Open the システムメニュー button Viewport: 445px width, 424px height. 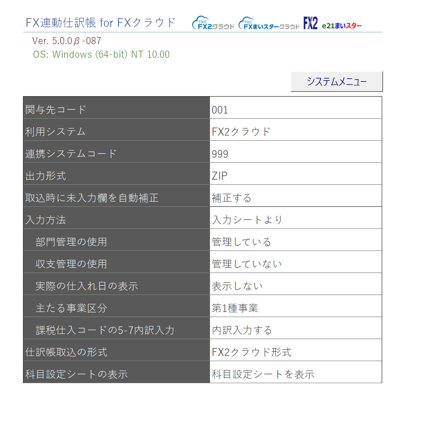point(337,82)
